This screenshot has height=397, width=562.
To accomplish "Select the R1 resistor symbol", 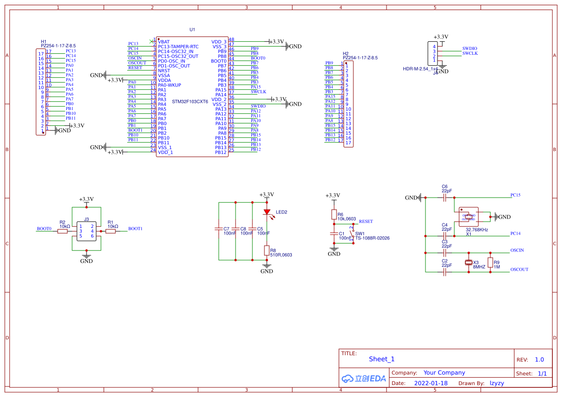I will pyautogui.click(x=111, y=232).
